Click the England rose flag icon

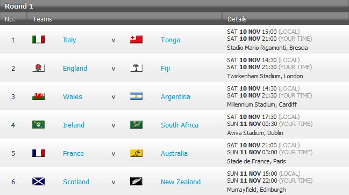(x=38, y=68)
